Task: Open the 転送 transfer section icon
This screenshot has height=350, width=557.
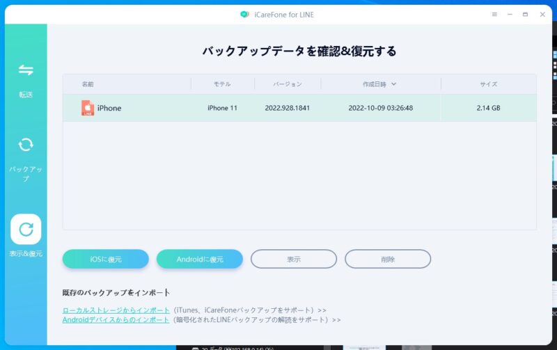Action: [x=26, y=70]
